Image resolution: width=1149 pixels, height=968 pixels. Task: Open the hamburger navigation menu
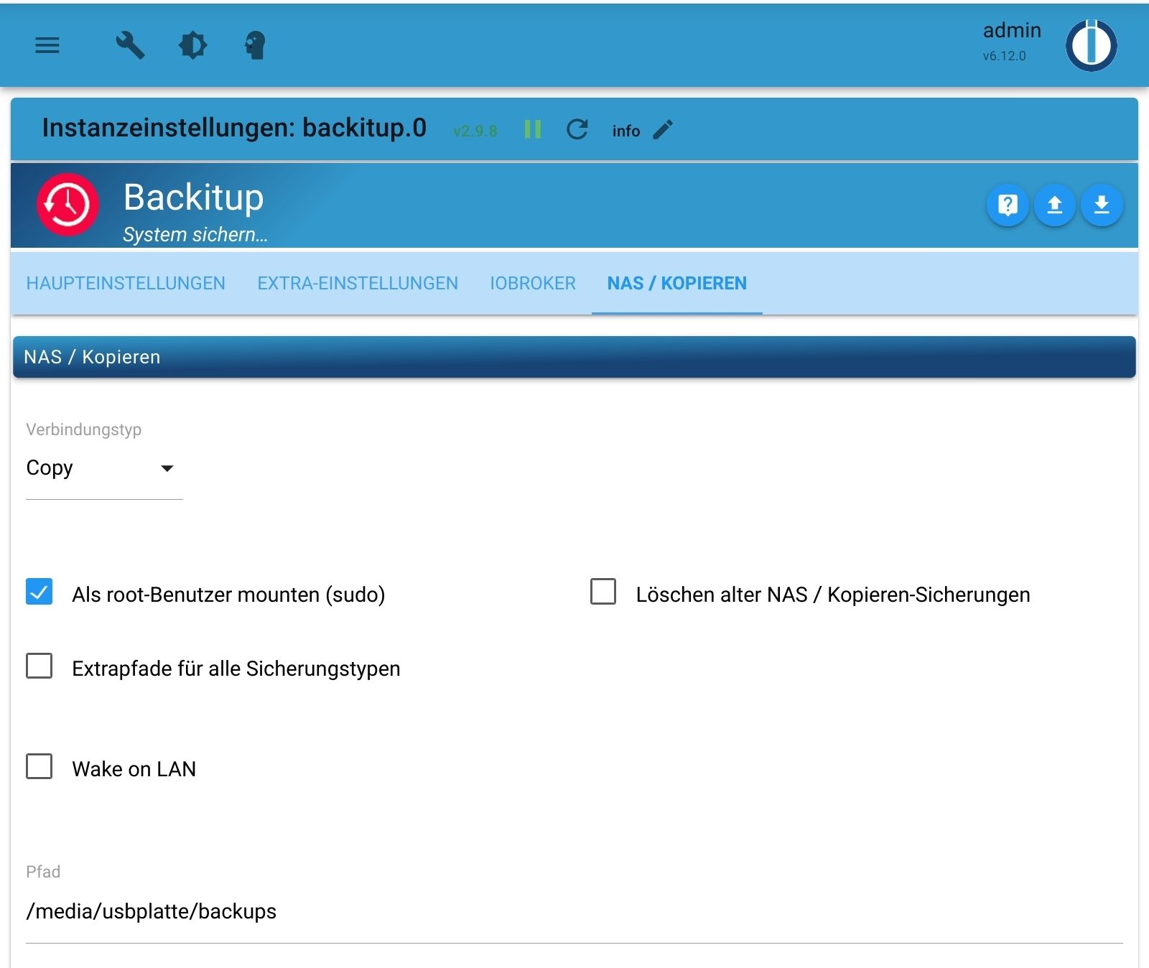pyautogui.click(x=47, y=46)
